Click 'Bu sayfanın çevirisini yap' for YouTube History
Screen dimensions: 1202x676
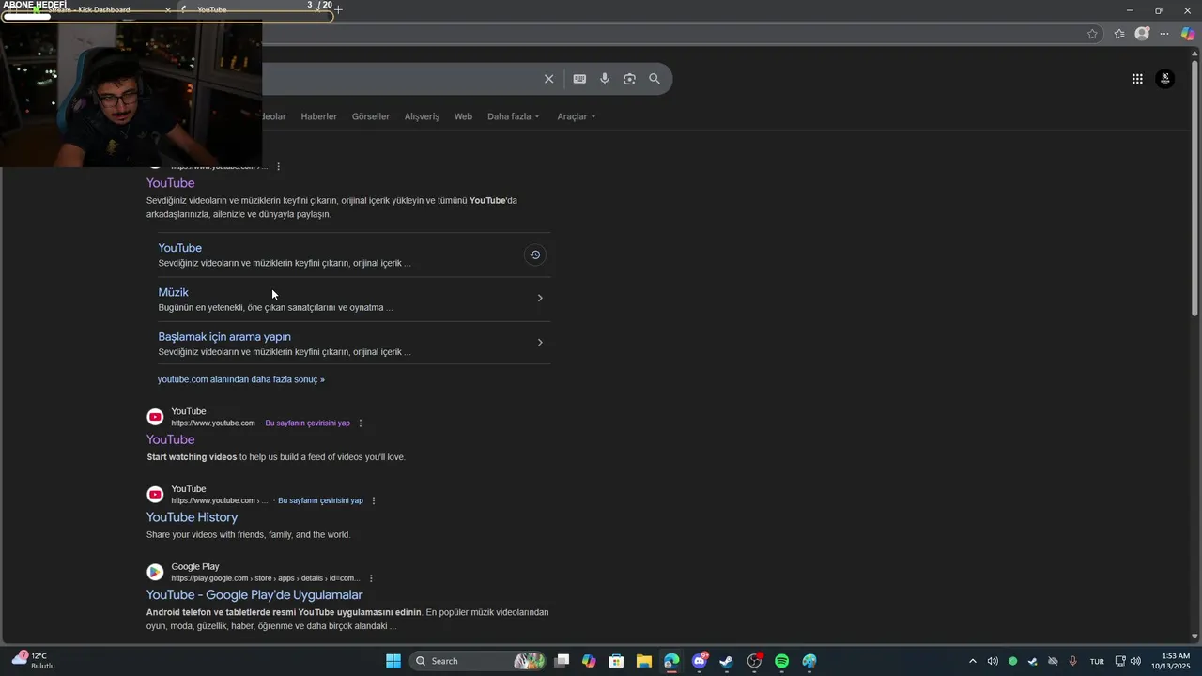320,500
